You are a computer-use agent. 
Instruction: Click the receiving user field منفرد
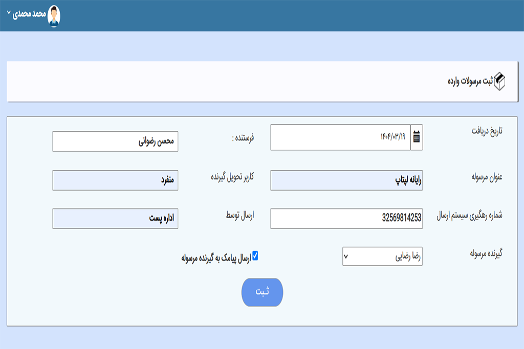(x=115, y=180)
